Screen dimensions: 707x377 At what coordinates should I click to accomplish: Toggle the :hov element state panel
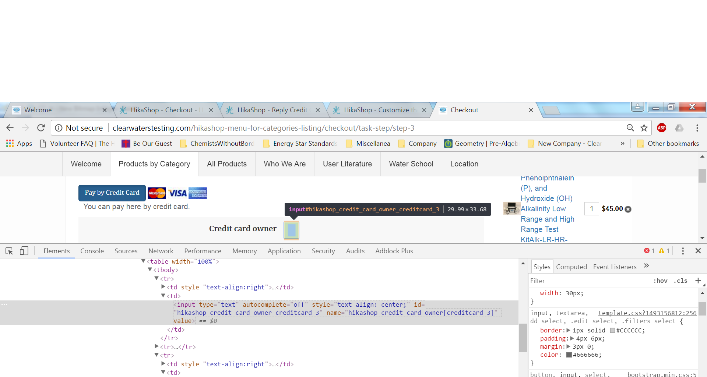[x=660, y=281]
